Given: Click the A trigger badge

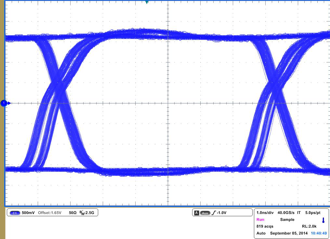Looking at the screenshot, I should 197,212.
